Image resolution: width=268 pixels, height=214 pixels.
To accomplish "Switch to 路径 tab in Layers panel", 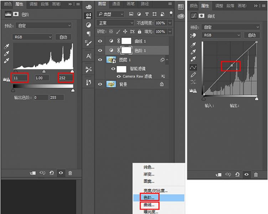I will pos(145,4).
